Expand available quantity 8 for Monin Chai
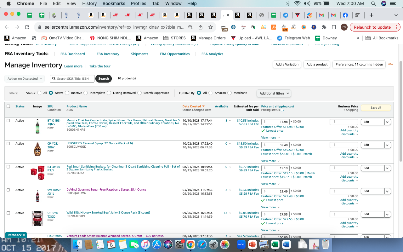The width and height of the screenshot is (403, 252). (x=228, y=121)
